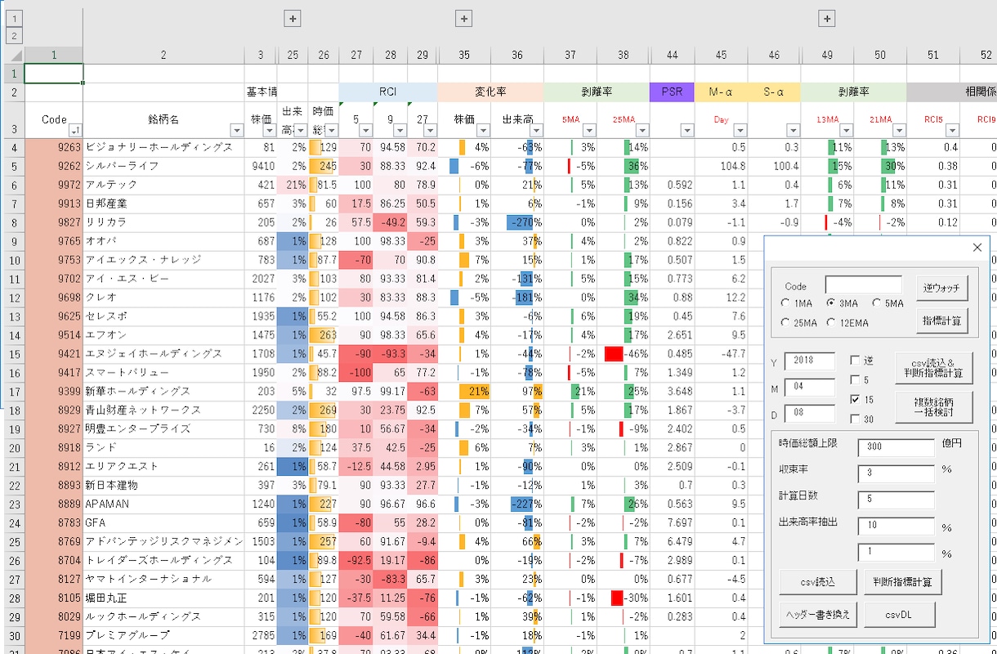997x654 pixels.
Task: Collapse outline to level 1 button
Action: click(x=16, y=18)
